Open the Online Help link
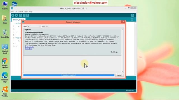 coord(29,47)
